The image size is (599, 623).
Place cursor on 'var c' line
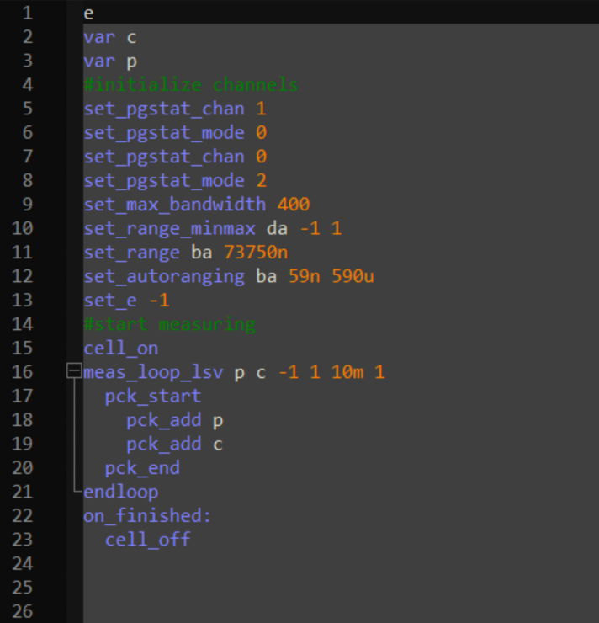[109, 37]
